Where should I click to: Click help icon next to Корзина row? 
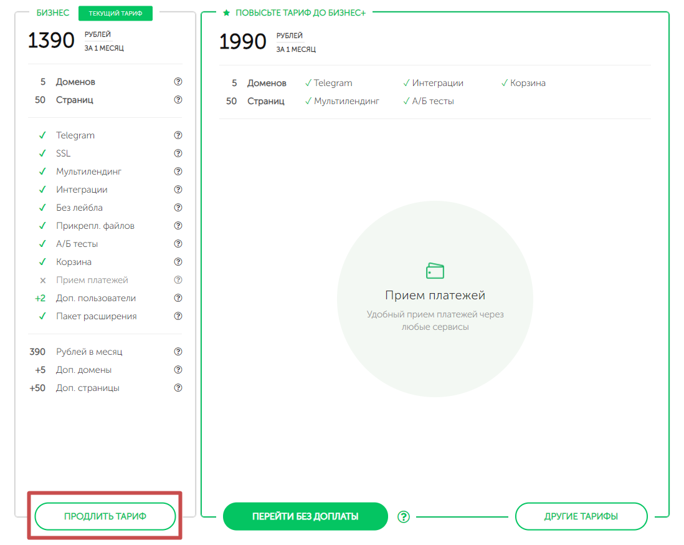click(178, 262)
